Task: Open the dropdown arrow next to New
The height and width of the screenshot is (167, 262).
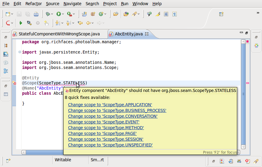Action: coord(12,14)
